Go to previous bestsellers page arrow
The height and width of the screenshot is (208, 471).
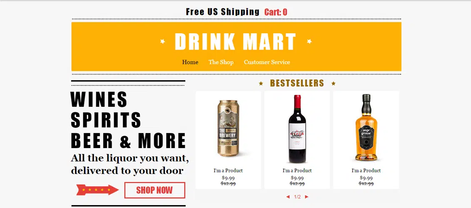click(288, 197)
